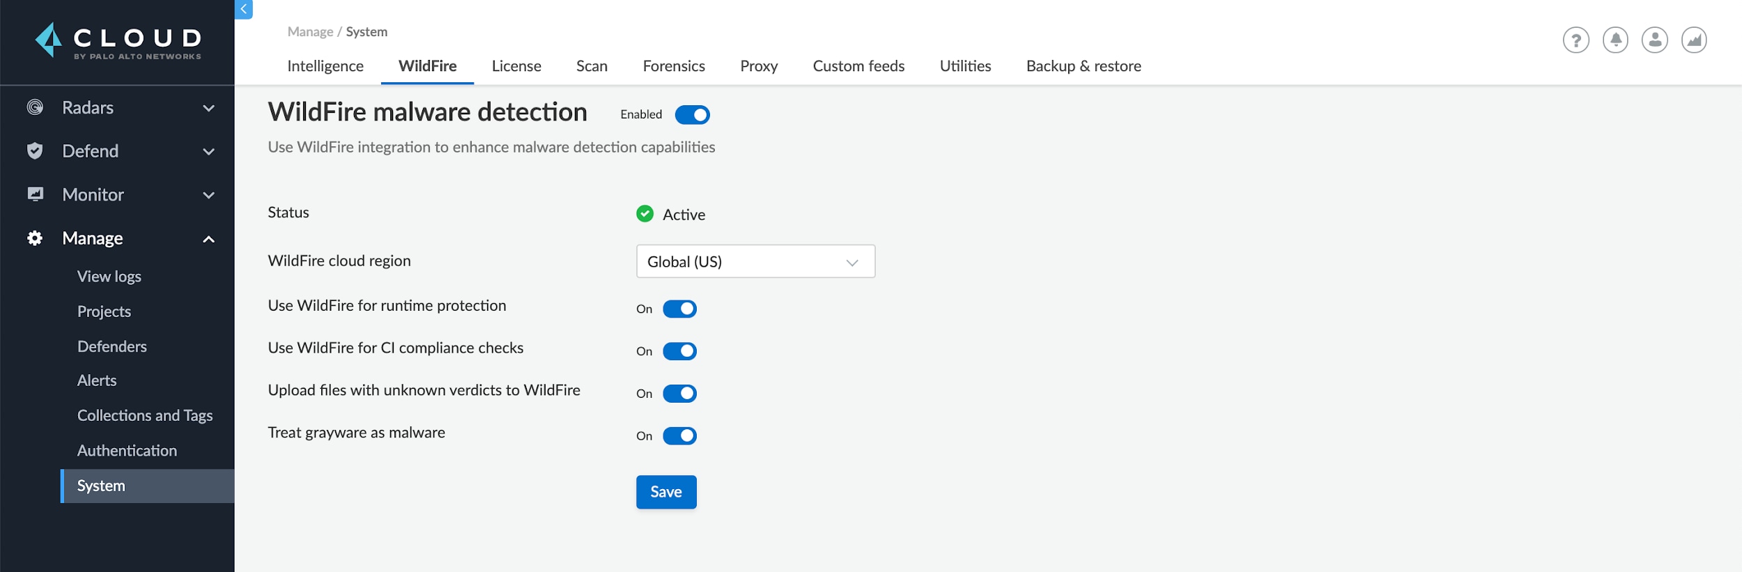Click the 'WildFire cloud region' label
This screenshot has height=572, width=1742.
(339, 261)
